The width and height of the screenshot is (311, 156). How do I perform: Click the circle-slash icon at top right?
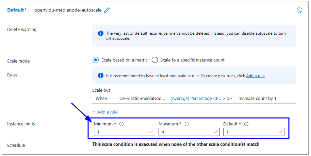(x=299, y=10)
